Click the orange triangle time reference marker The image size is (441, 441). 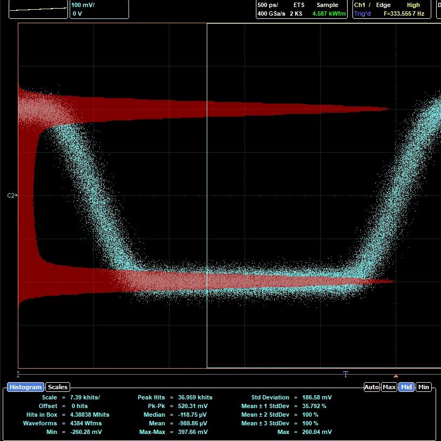tap(396, 376)
